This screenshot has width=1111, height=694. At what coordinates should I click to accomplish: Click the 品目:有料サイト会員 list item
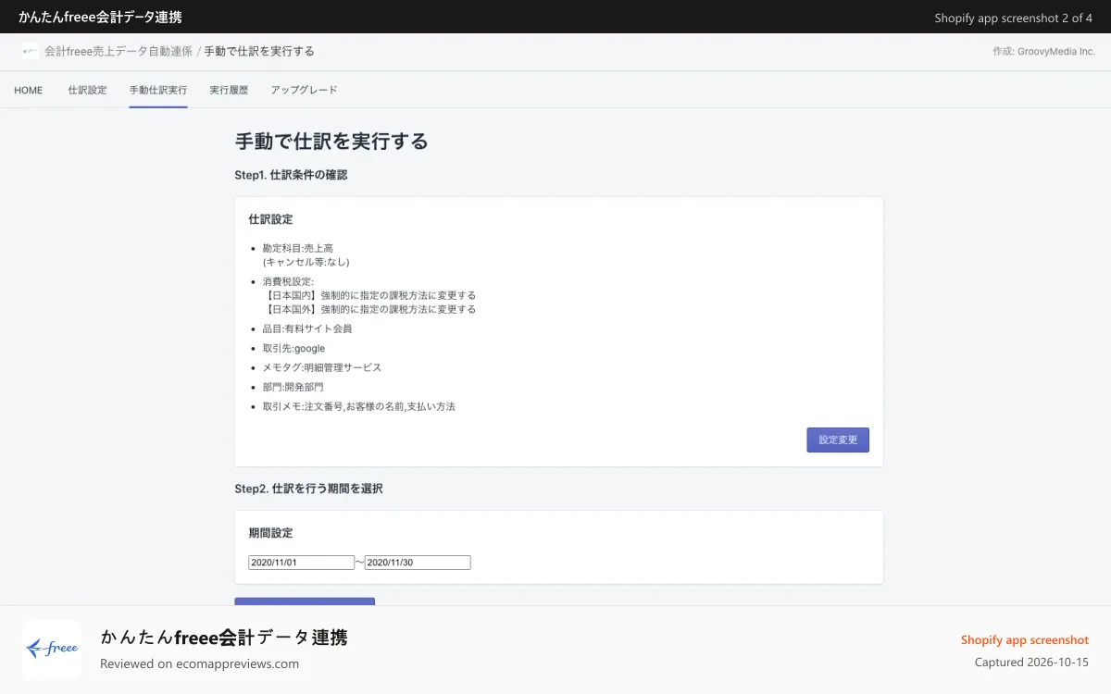[307, 328]
